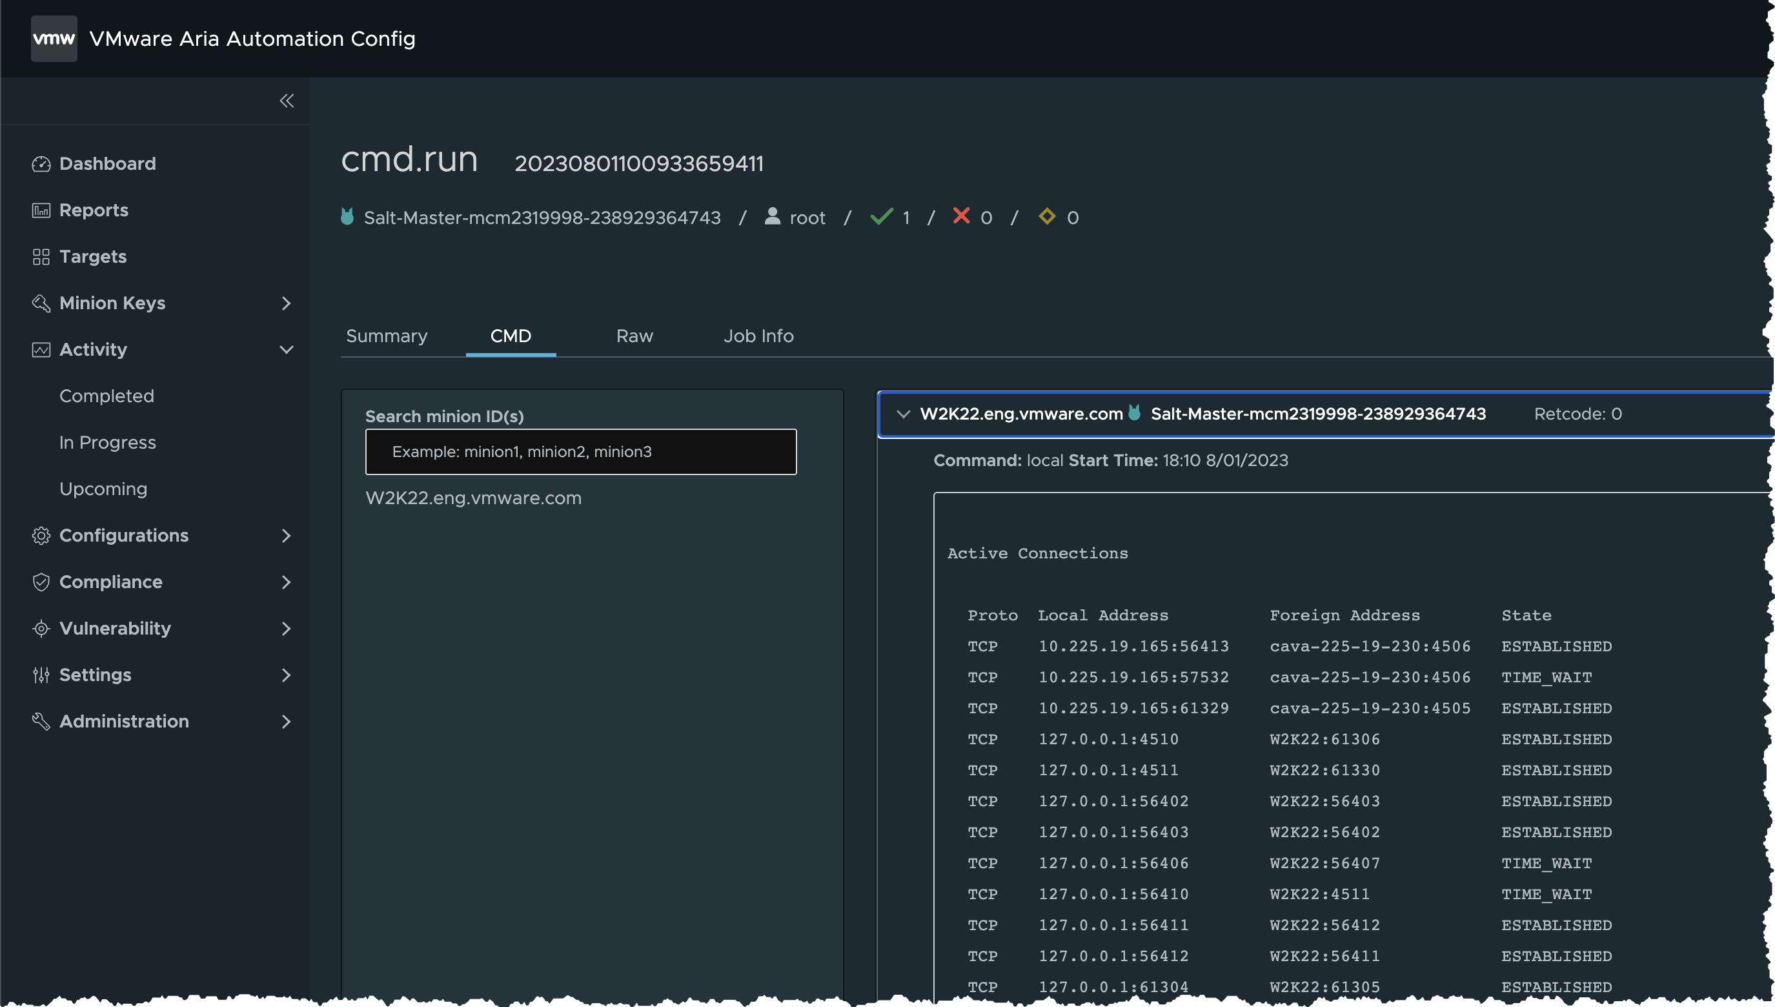Viewport: 1775px width, 1007px height.
Task: Click the red failed X icon
Action: [961, 216]
